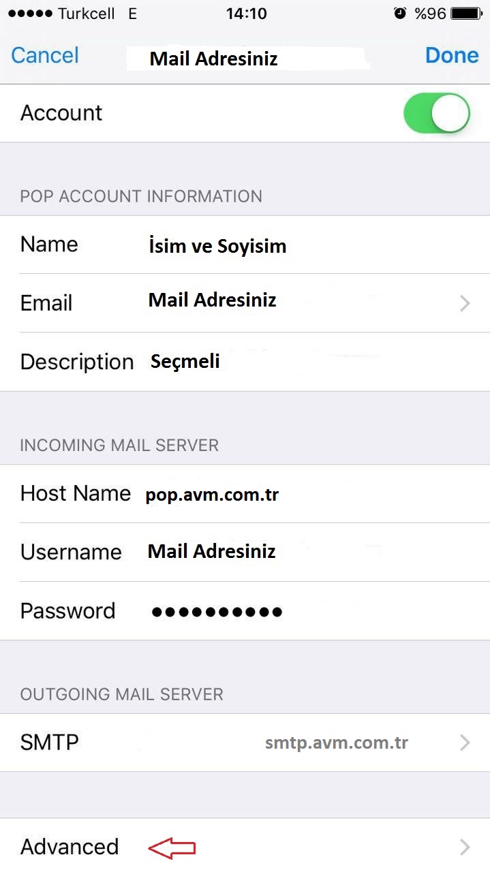
Task: Select the SMTP menu row
Action: pyautogui.click(x=245, y=743)
